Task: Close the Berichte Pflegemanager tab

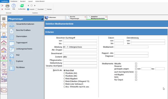Action: click(85, 17)
